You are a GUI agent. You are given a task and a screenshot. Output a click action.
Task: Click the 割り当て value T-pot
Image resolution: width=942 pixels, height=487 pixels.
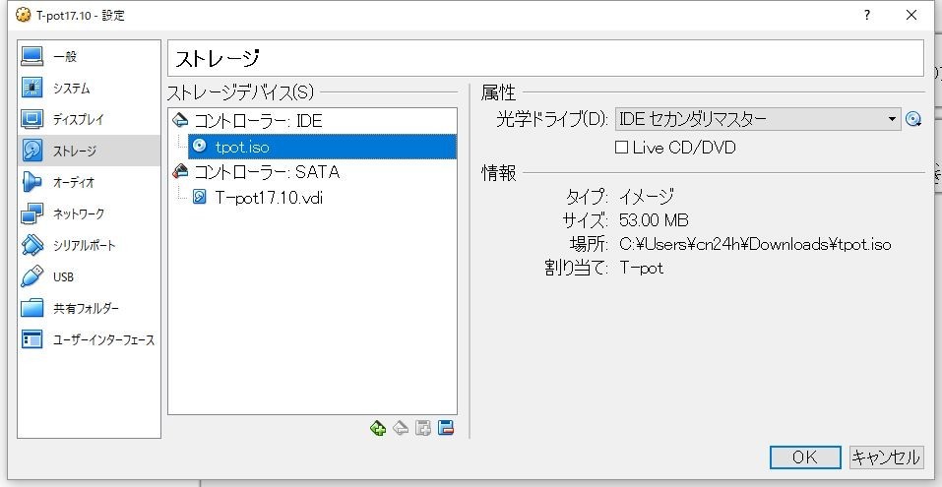tap(641, 268)
